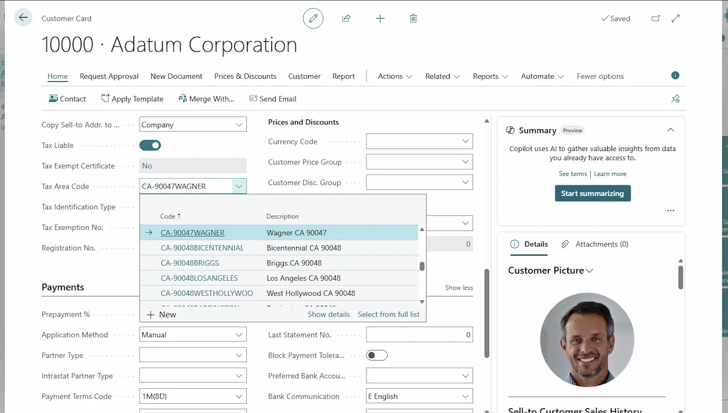Open New Document menu
The width and height of the screenshot is (728, 413).
pos(177,76)
